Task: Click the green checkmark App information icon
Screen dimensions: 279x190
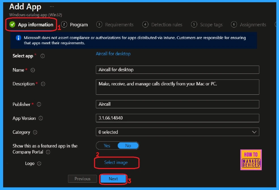Action: [12, 25]
